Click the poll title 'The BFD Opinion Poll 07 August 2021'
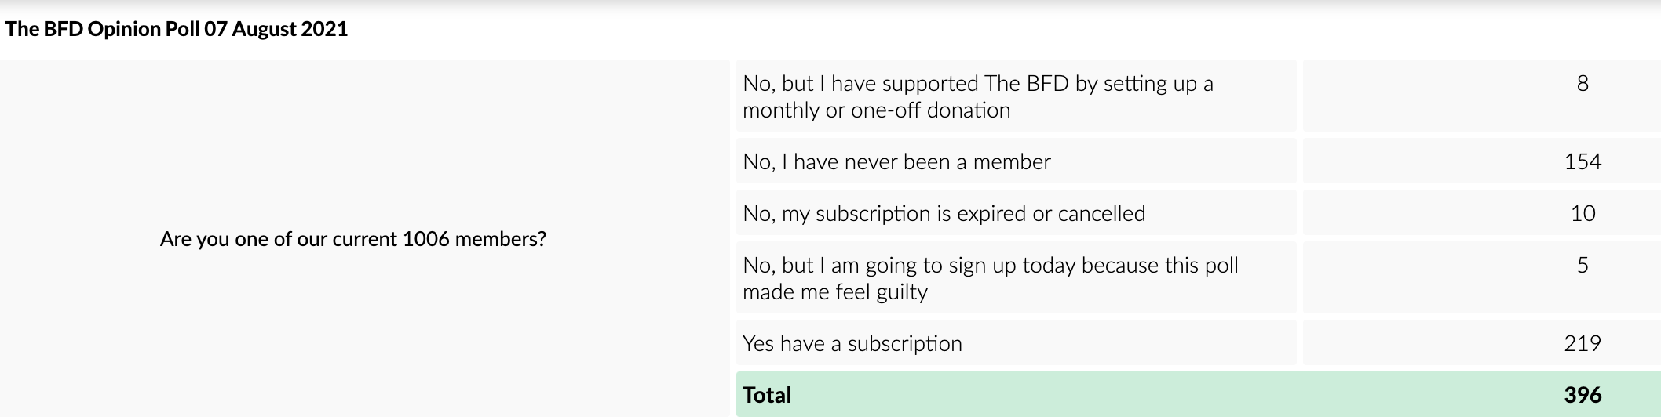 point(176,29)
